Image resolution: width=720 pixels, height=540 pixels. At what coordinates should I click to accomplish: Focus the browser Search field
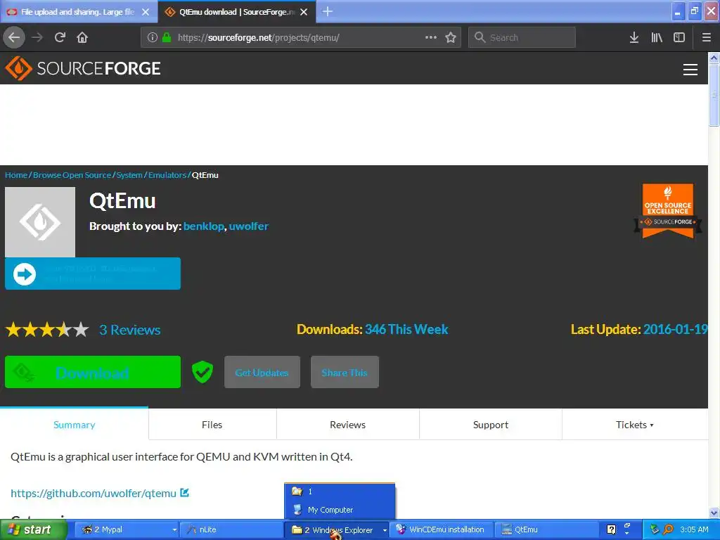(x=522, y=37)
